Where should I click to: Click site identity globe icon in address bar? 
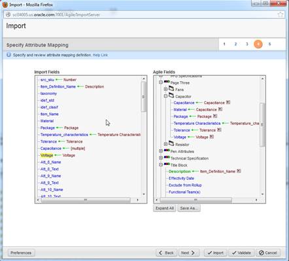(8, 14)
